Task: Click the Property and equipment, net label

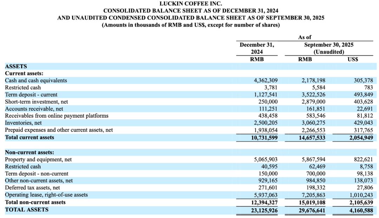Action: 38,160
